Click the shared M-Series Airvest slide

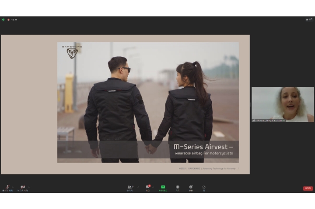[148, 103]
